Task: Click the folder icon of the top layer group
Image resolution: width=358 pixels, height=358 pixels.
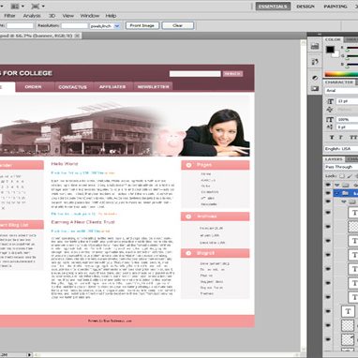Action: pyautogui.click(x=346, y=185)
